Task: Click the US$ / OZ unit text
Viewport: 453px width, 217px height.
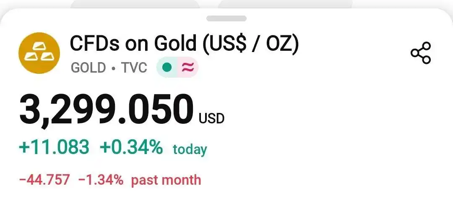Action: coord(250,44)
